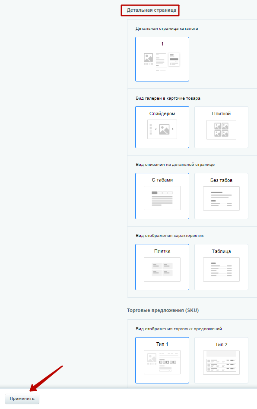The image size is (257, 409).
Task: Choose the Слайдером gallery icon
Action: coord(162,130)
